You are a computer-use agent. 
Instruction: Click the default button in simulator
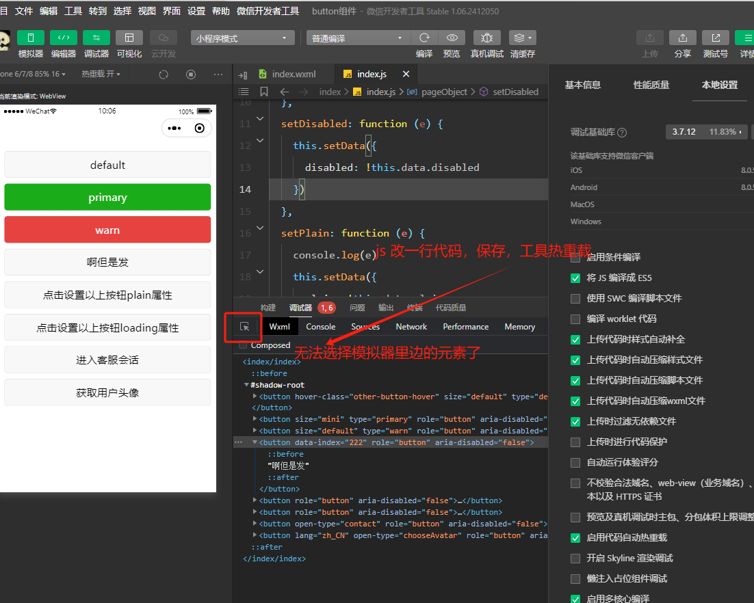click(107, 165)
